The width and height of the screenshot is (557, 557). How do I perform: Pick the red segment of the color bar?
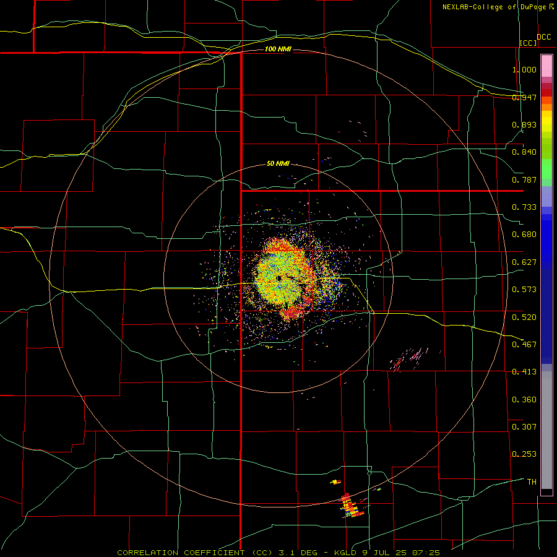tap(546, 93)
